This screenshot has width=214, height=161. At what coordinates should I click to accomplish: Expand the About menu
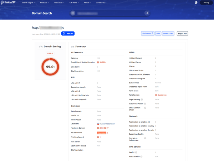(87, 2)
